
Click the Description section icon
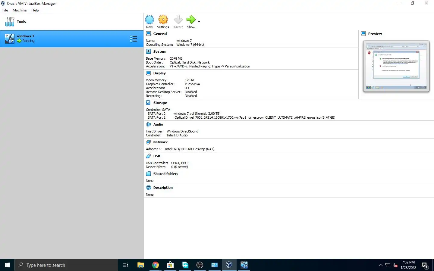click(149, 188)
